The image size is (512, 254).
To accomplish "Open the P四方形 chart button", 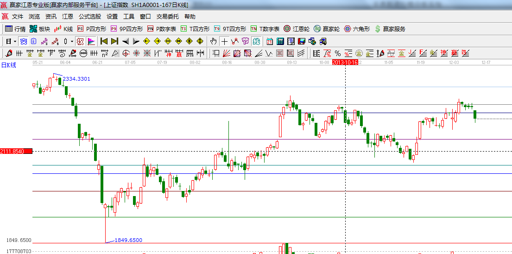I will pyautogui.click(x=92, y=29).
